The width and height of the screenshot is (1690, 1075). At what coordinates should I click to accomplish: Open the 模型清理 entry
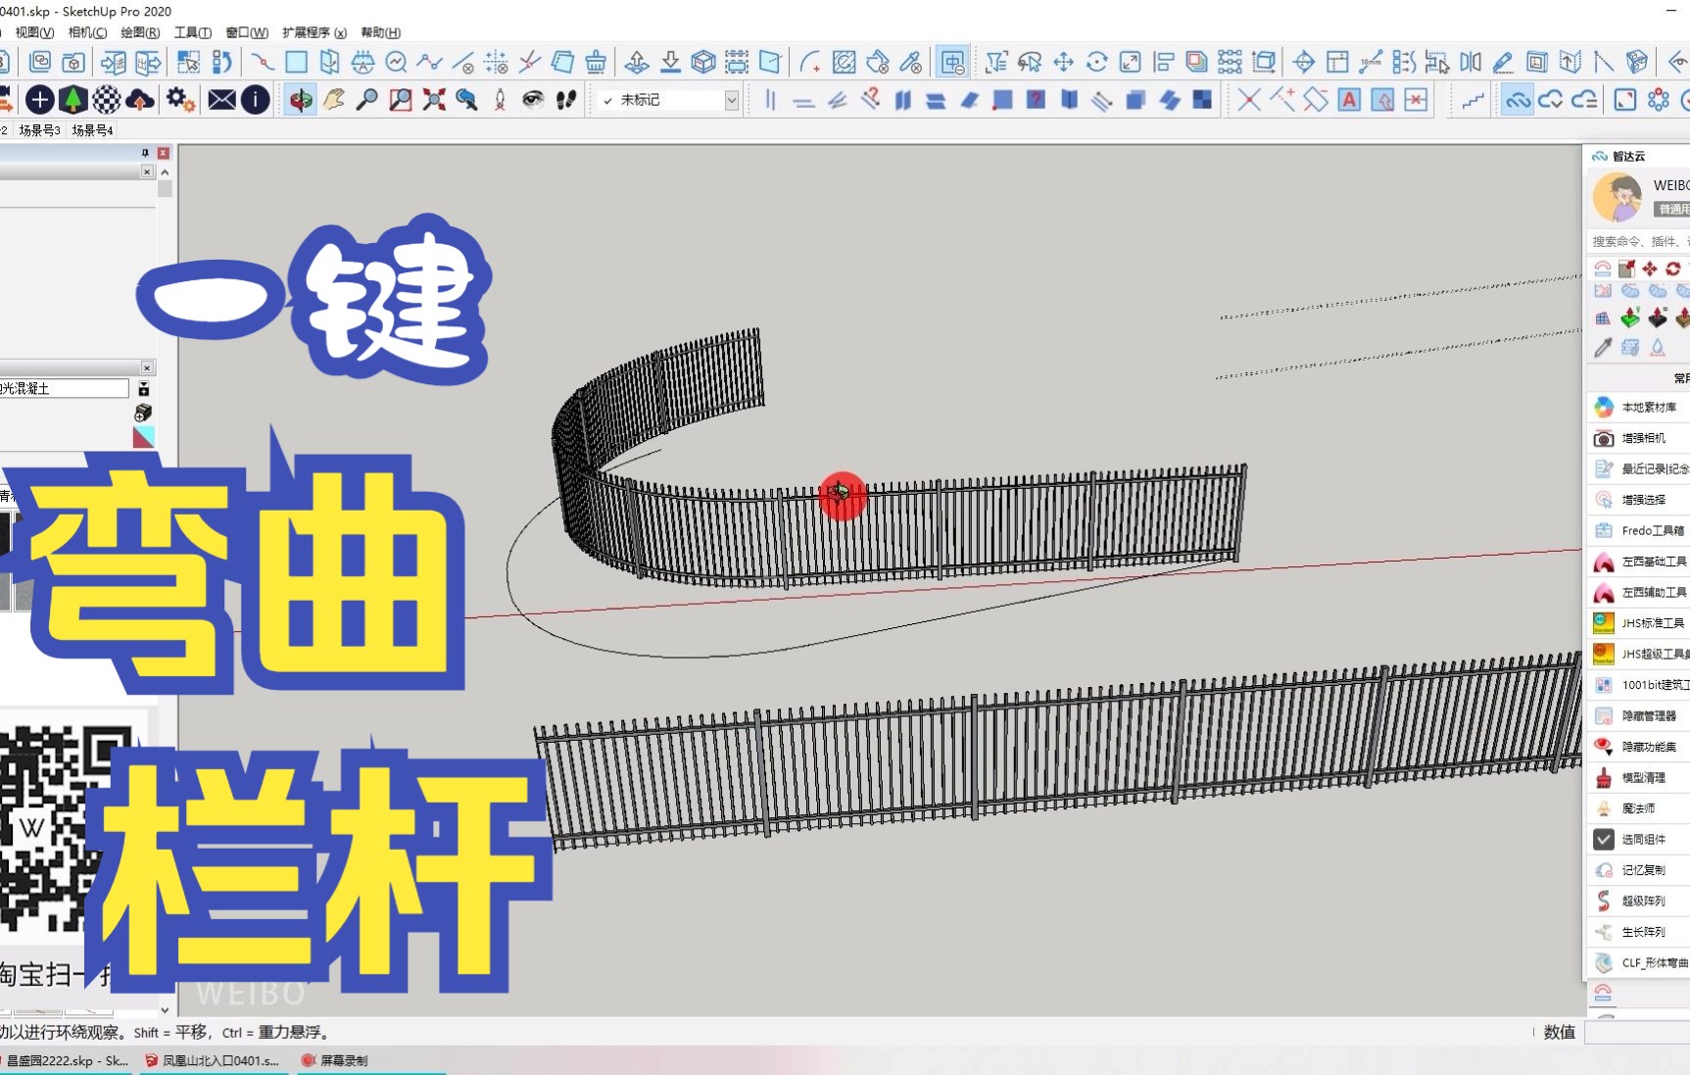1638,777
